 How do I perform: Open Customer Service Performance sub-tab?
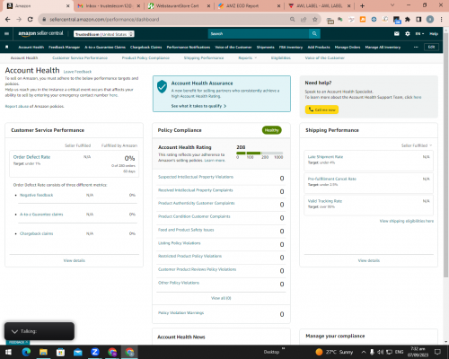click(x=80, y=57)
